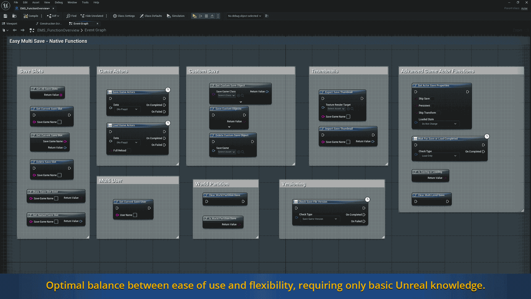Click latent clock icon on Load Game Actors

click(168, 123)
